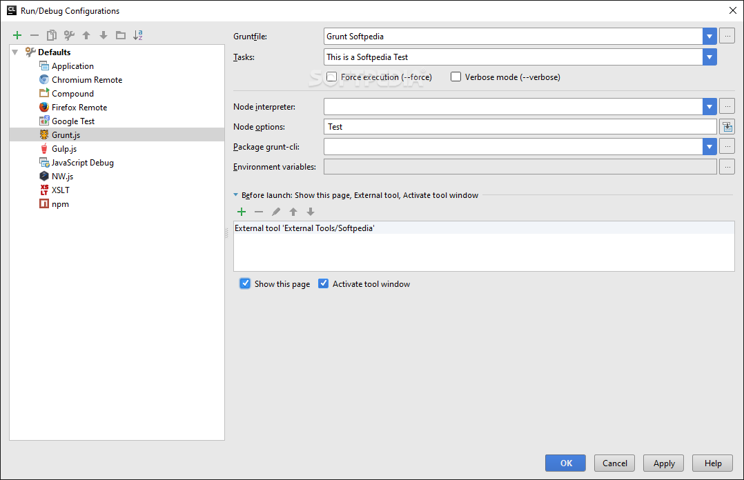The height and width of the screenshot is (480, 744).
Task: Open the Node interpreter dropdown
Action: [x=709, y=106]
